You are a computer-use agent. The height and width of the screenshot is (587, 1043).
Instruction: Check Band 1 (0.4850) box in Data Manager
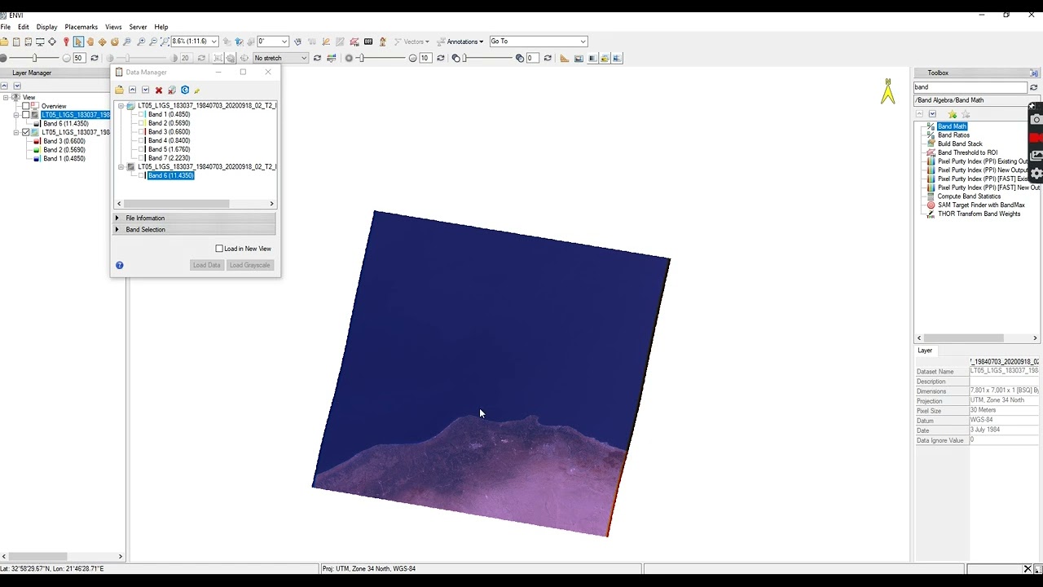click(141, 114)
